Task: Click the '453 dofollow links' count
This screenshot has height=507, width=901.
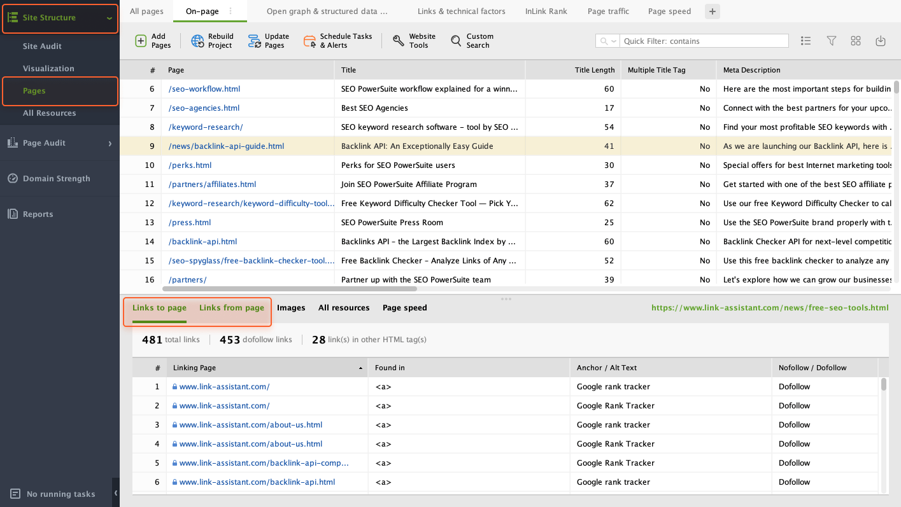Action: tap(256, 340)
